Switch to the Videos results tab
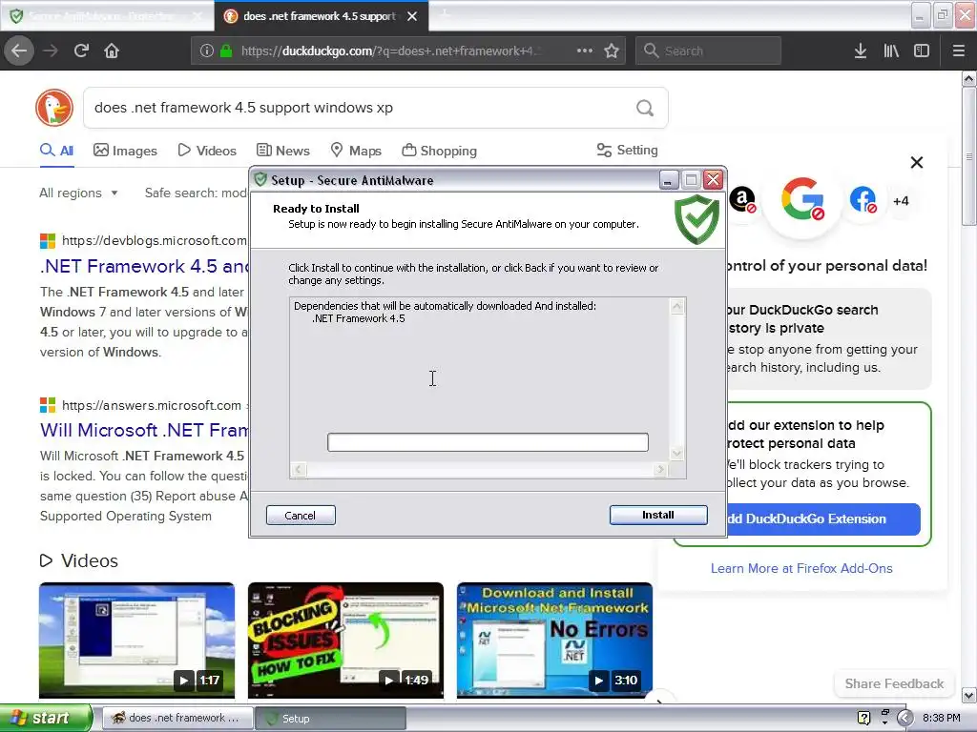977x732 pixels. (207, 150)
